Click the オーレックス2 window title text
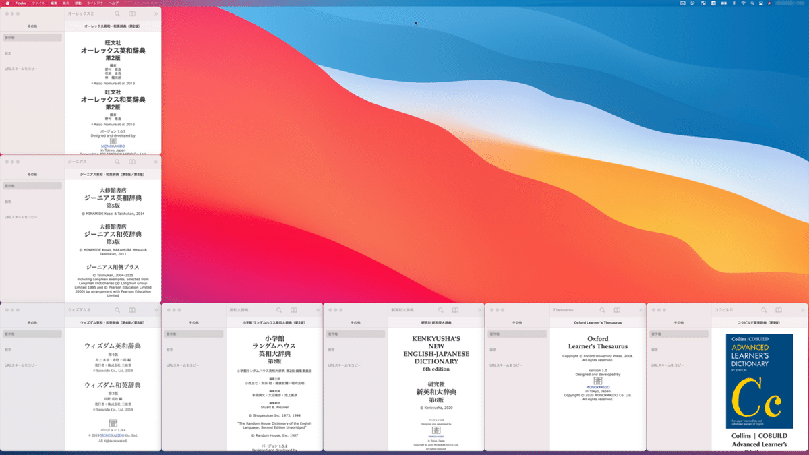Viewport: 809px width, 455px height. pyautogui.click(x=81, y=13)
